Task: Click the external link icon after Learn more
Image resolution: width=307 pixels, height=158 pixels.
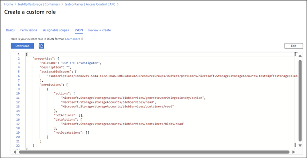Action: (82, 39)
